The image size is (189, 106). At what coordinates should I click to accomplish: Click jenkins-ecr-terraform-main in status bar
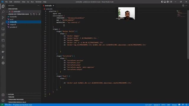coord(23,105)
